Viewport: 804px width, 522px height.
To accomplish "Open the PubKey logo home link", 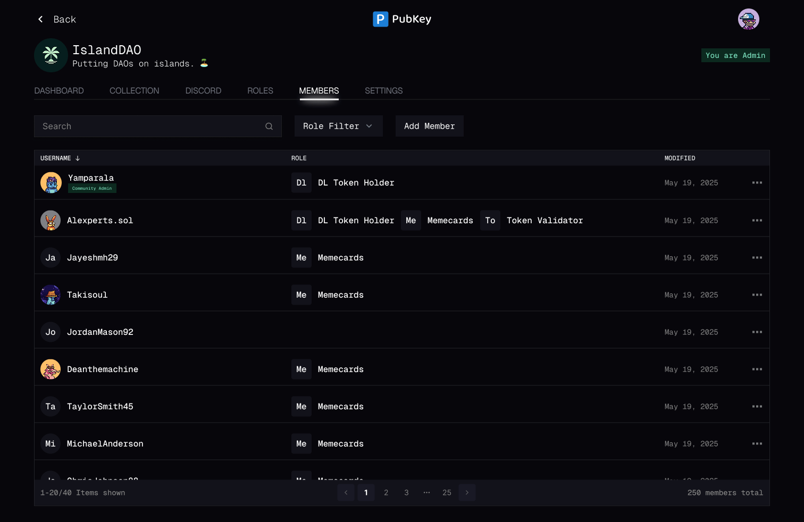I will coord(402,19).
